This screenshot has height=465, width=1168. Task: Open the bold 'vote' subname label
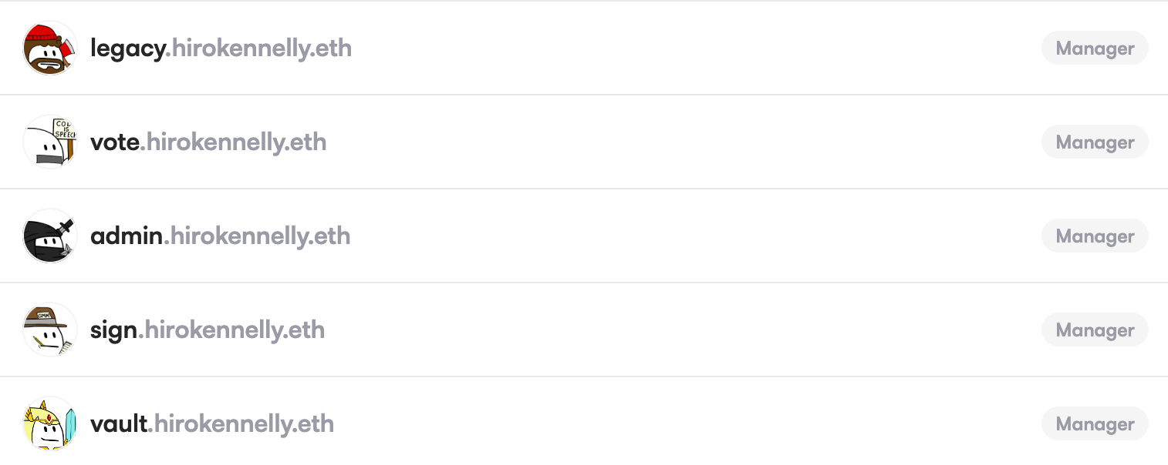(x=115, y=142)
